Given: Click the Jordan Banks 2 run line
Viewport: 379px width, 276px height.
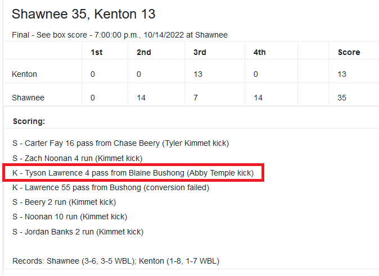Looking at the screenshot, I should [78, 232].
